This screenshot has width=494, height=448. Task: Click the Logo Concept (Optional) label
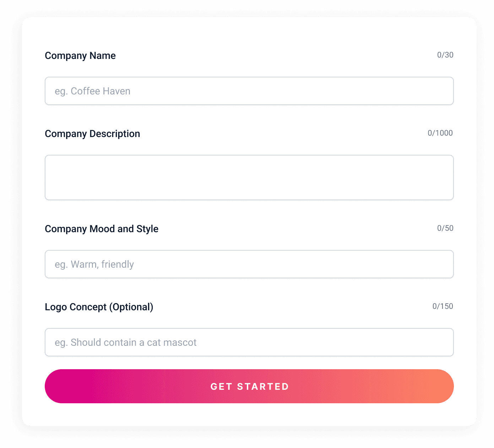(x=99, y=307)
